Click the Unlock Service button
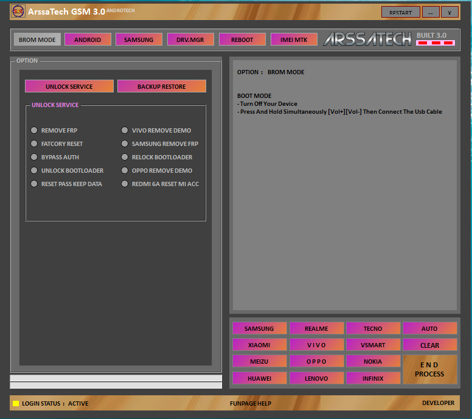 69,86
